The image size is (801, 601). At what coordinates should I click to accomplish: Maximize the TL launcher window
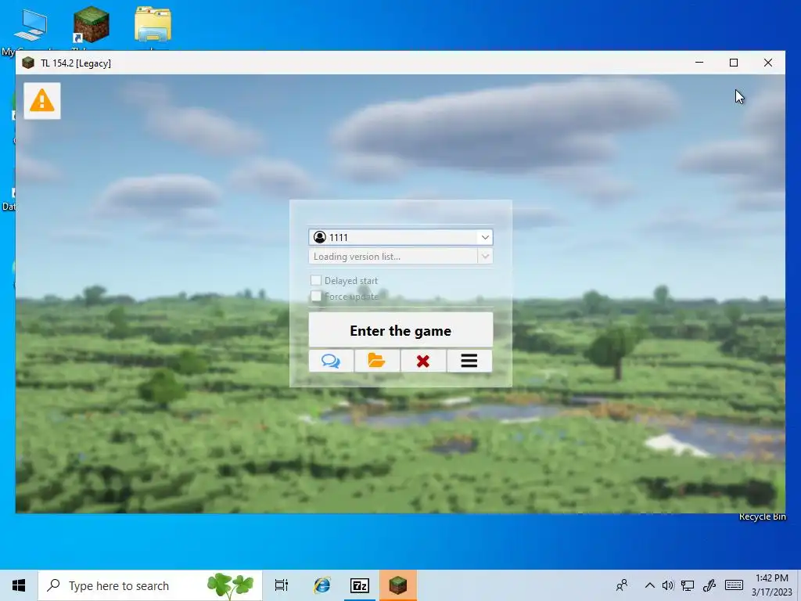tap(734, 63)
